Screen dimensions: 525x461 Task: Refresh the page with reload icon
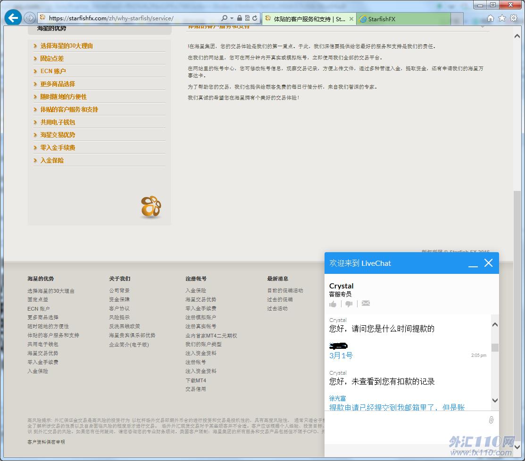pyautogui.click(x=255, y=18)
